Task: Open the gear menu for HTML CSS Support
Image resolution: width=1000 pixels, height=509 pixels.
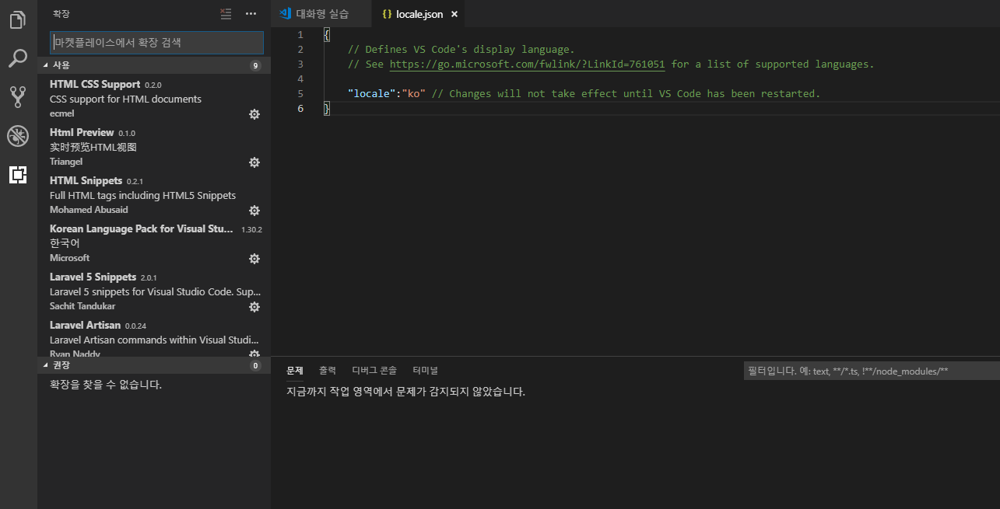Action: [x=254, y=114]
